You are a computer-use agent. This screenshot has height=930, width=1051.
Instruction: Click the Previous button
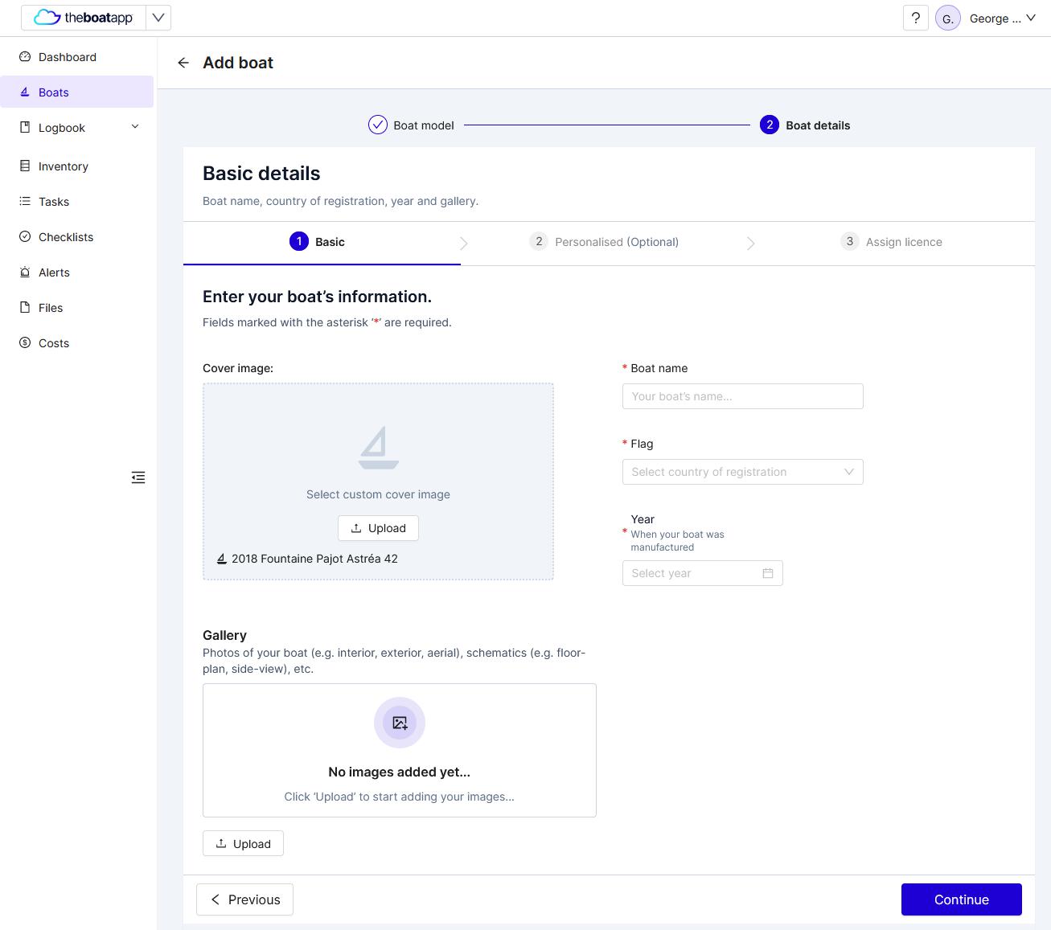[x=244, y=899]
